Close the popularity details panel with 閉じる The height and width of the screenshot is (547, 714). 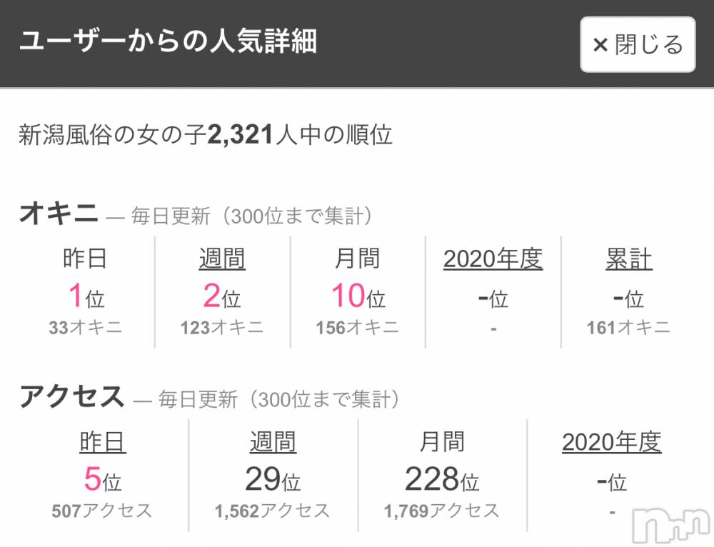point(638,45)
